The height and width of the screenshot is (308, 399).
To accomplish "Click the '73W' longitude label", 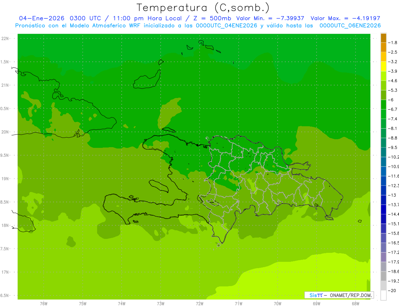I will pos(161,304).
